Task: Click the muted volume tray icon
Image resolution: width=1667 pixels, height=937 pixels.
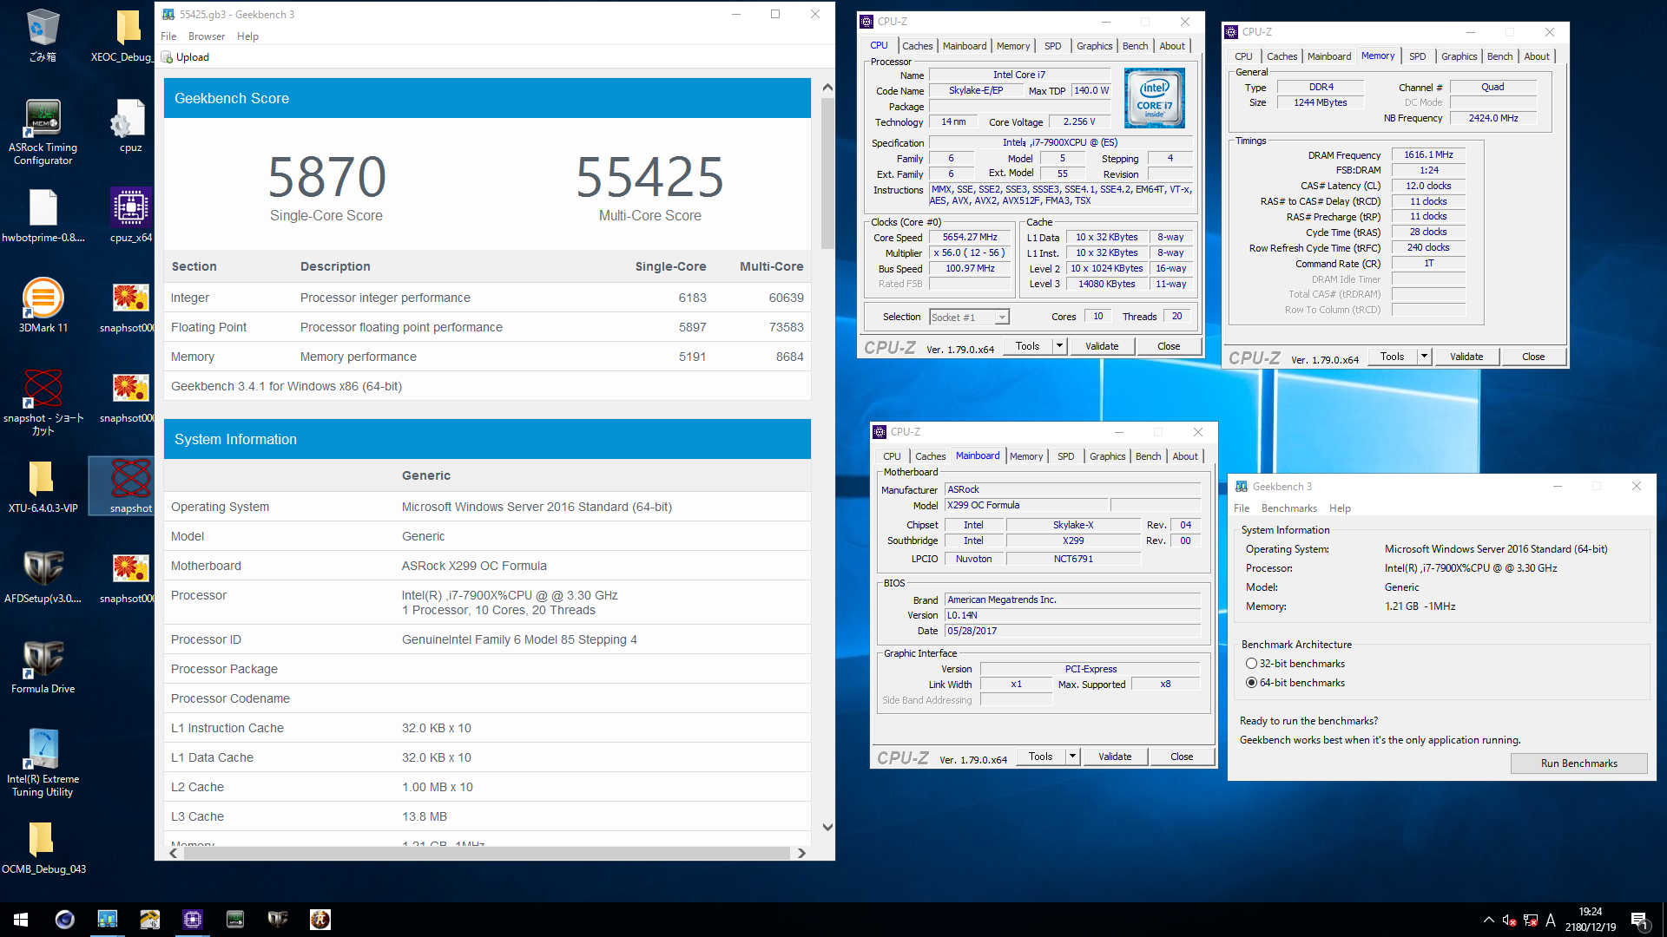Action: (x=1509, y=920)
